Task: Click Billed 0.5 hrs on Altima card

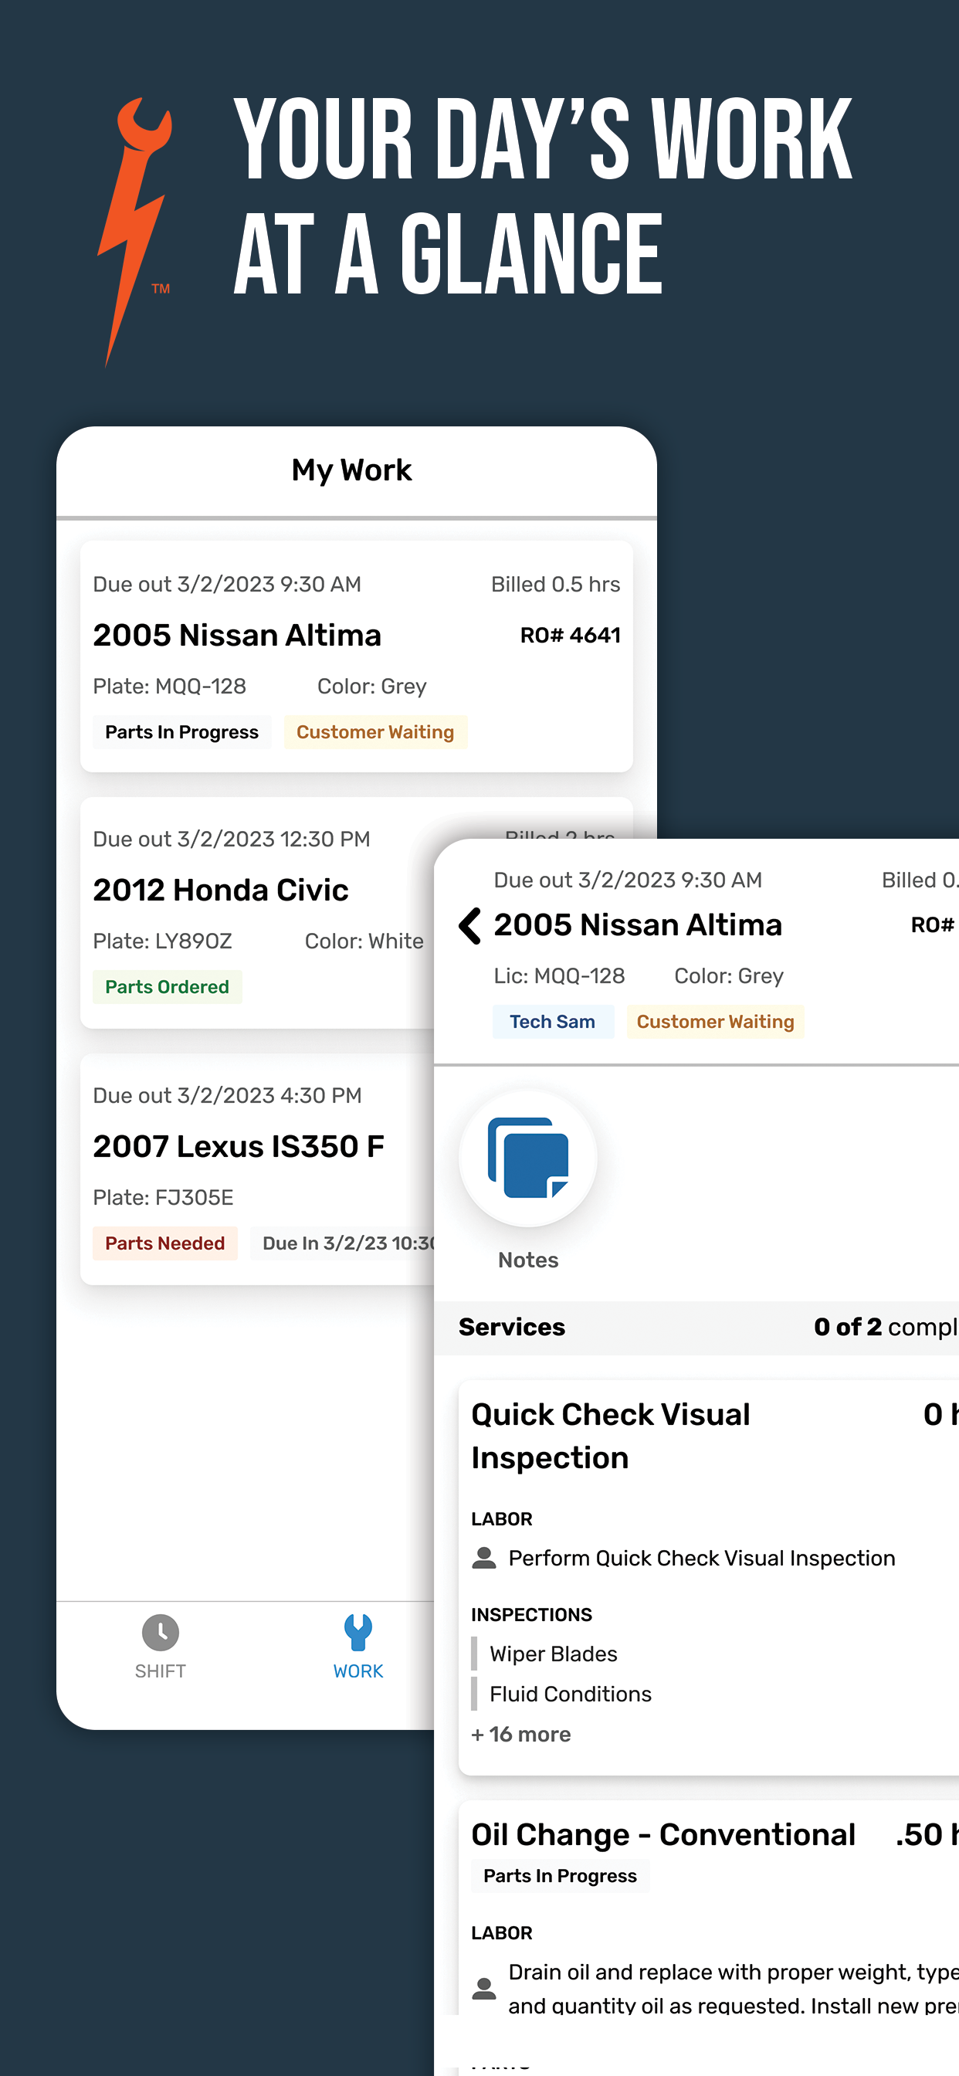Action: (556, 585)
